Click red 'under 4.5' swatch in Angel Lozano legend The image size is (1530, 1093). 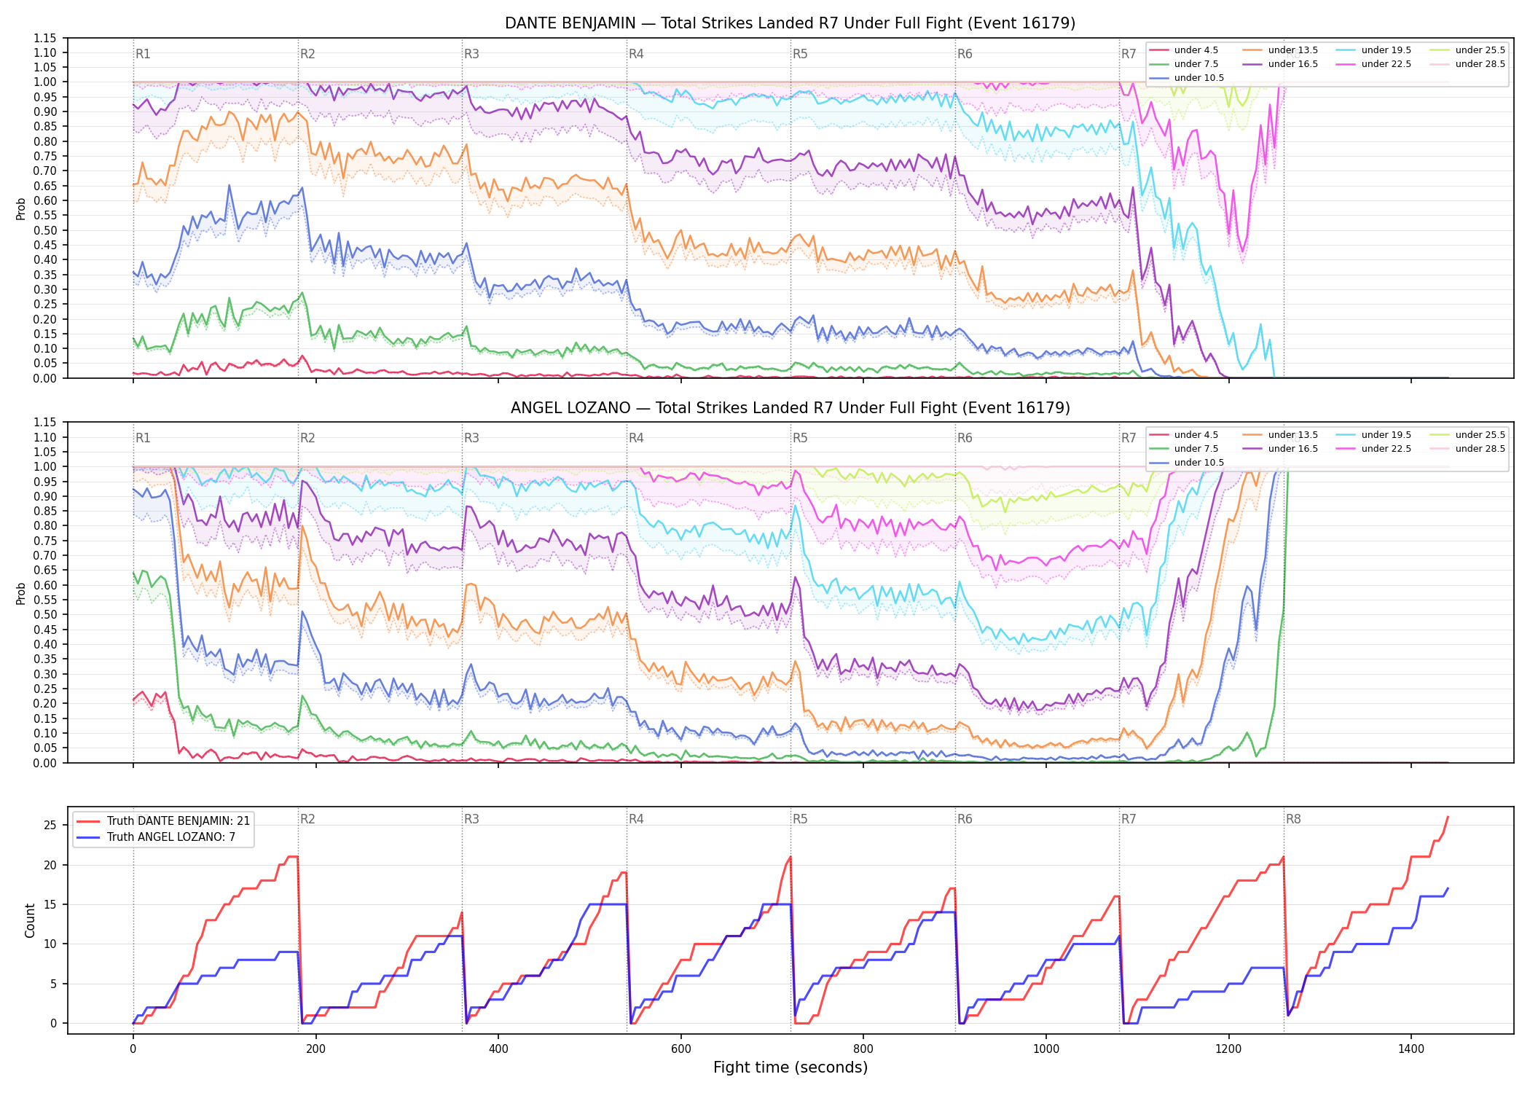point(1159,435)
